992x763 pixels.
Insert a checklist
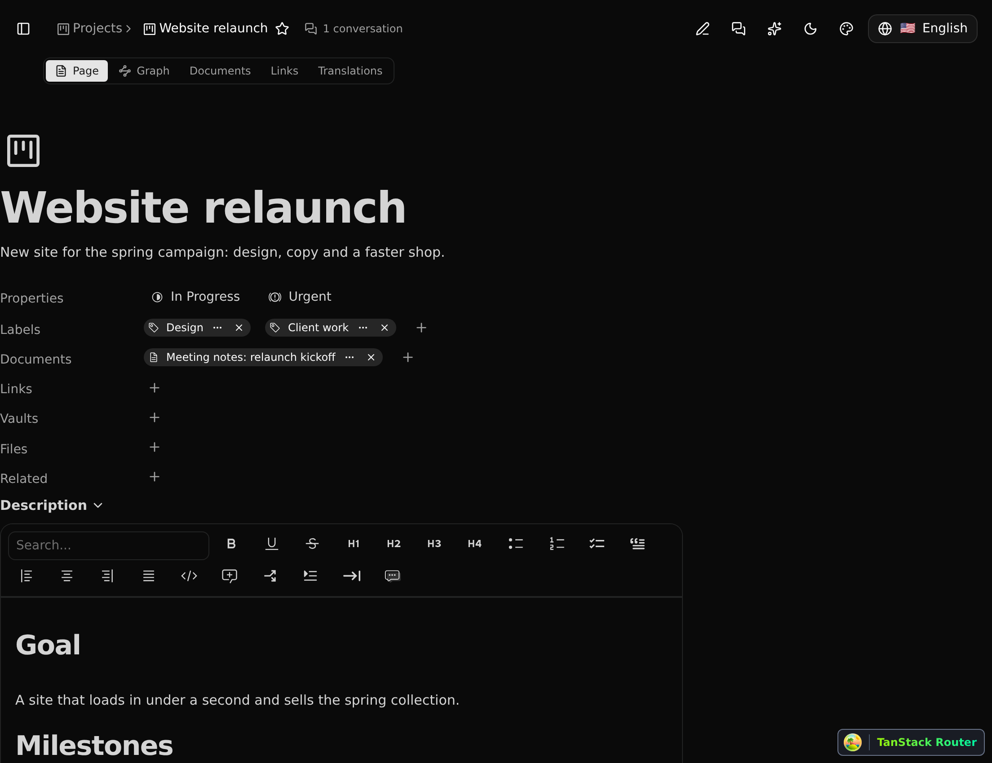point(597,544)
